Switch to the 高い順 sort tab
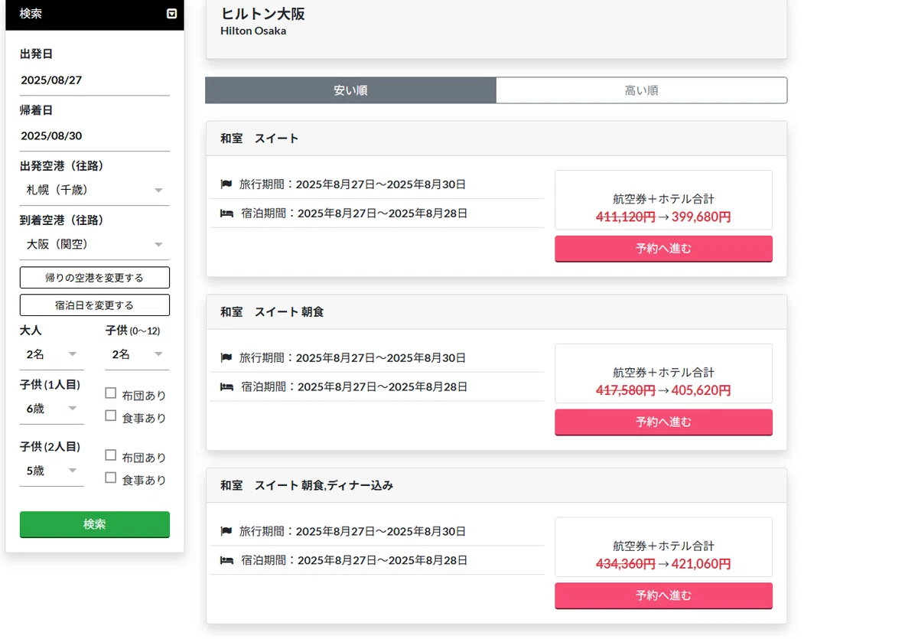 [x=641, y=90]
